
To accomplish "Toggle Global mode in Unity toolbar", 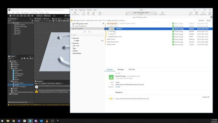I will point(47,16).
